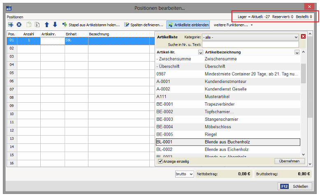Click the paste positions icon
The image size is (320, 196).
(37, 25)
